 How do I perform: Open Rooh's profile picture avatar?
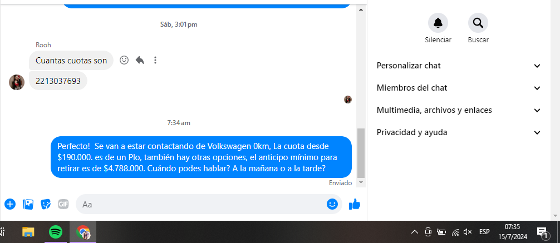click(17, 82)
